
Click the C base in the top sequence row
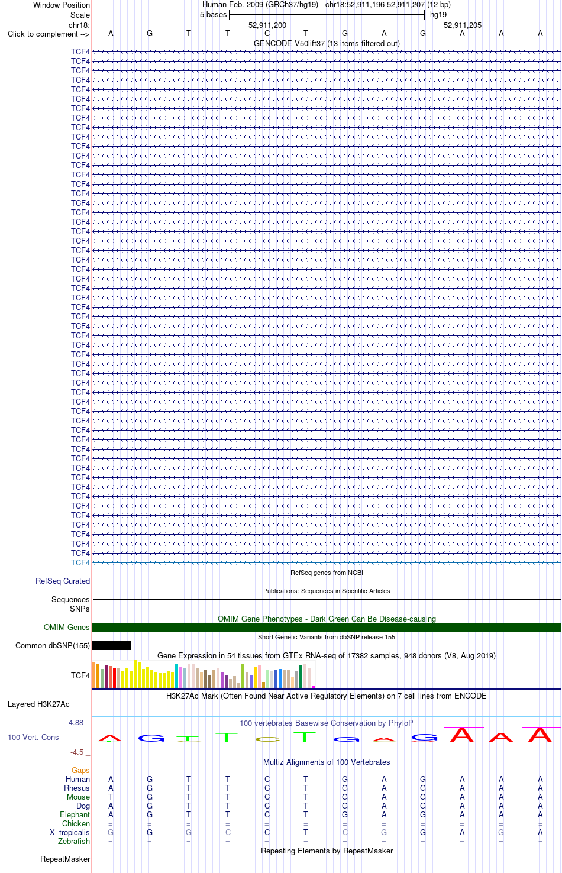coord(267,34)
